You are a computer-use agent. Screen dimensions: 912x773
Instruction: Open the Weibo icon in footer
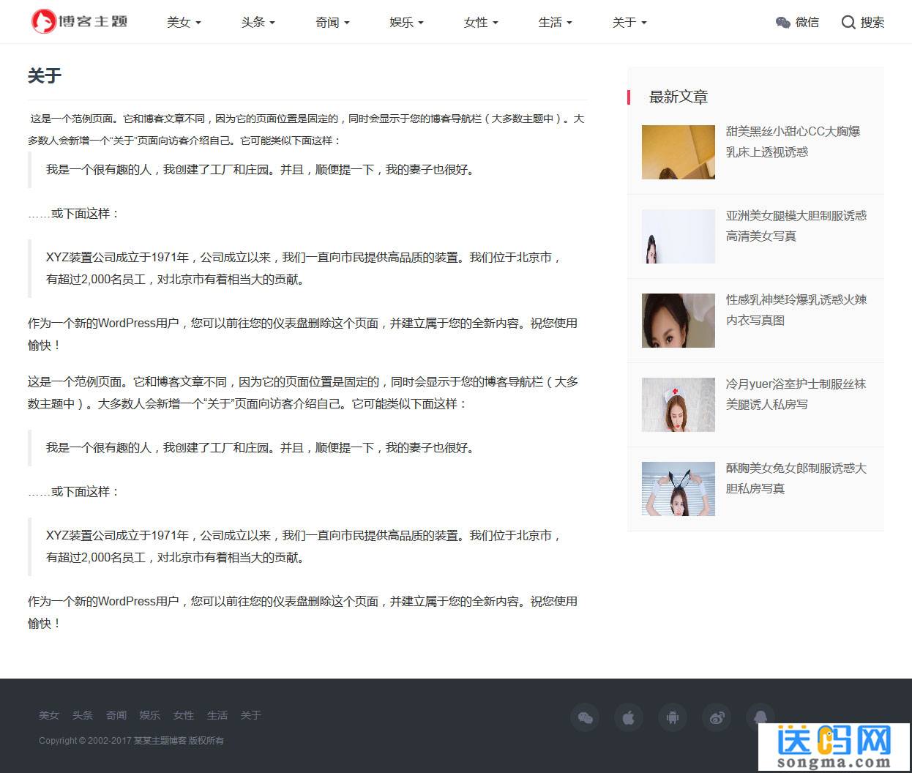[717, 717]
